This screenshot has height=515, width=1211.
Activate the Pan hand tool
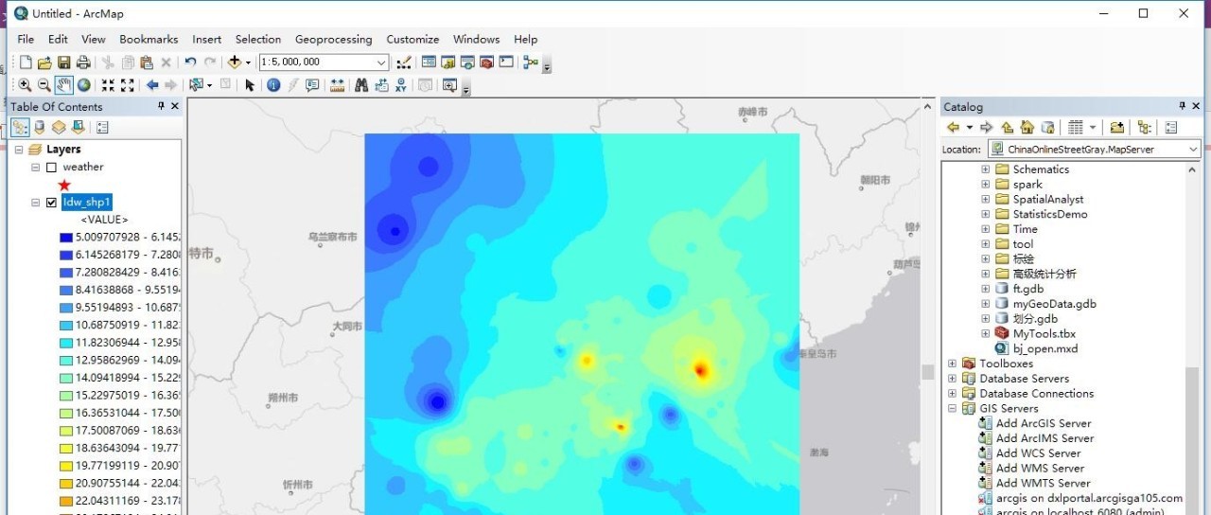(63, 85)
